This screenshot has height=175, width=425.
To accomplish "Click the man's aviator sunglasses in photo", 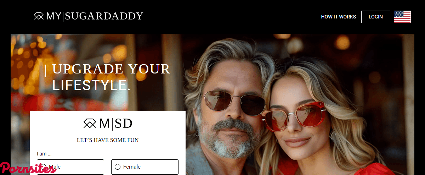I will tap(234, 103).
